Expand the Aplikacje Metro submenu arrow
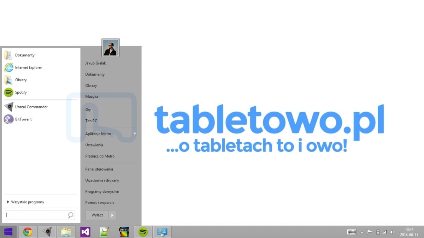This screenshot has width=424, height=238. [135, 134]
